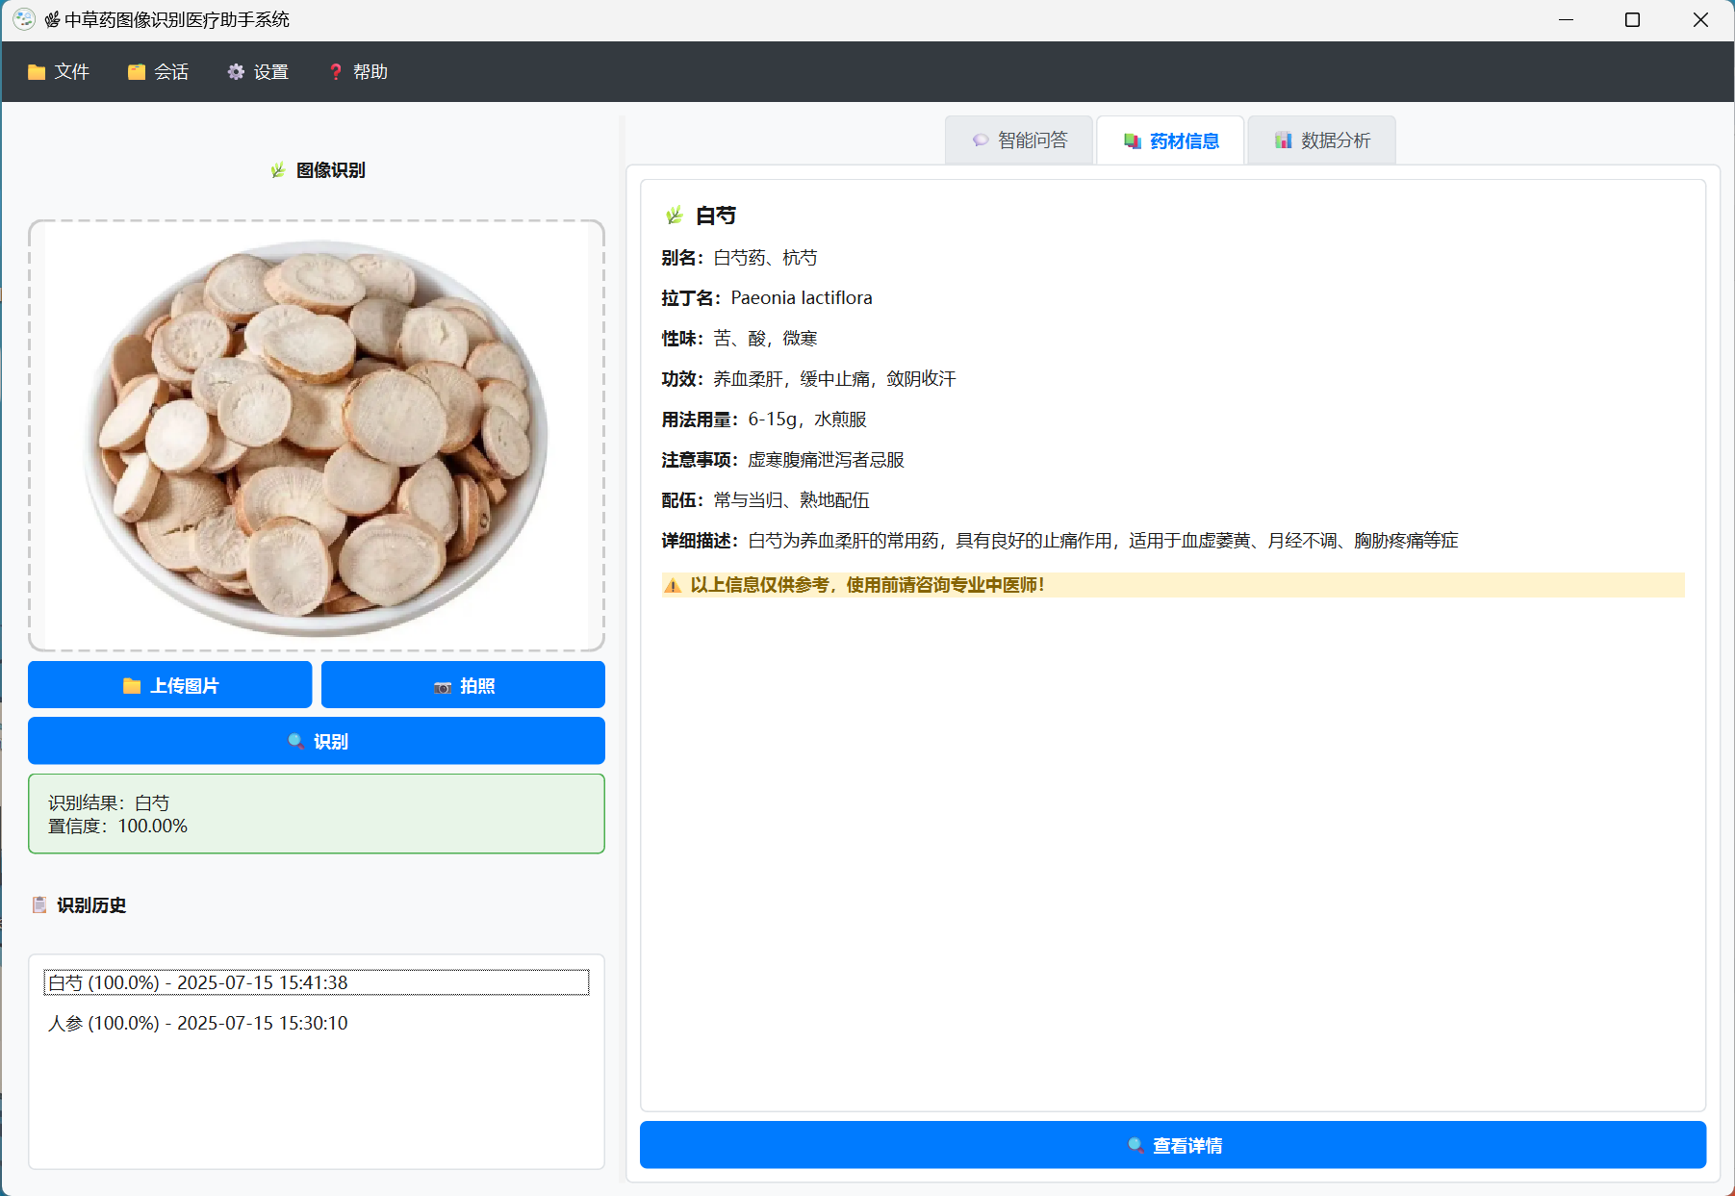Click the 查看详情 button
The height and width of the screenshot is (1196, 1735).
1173,1145
